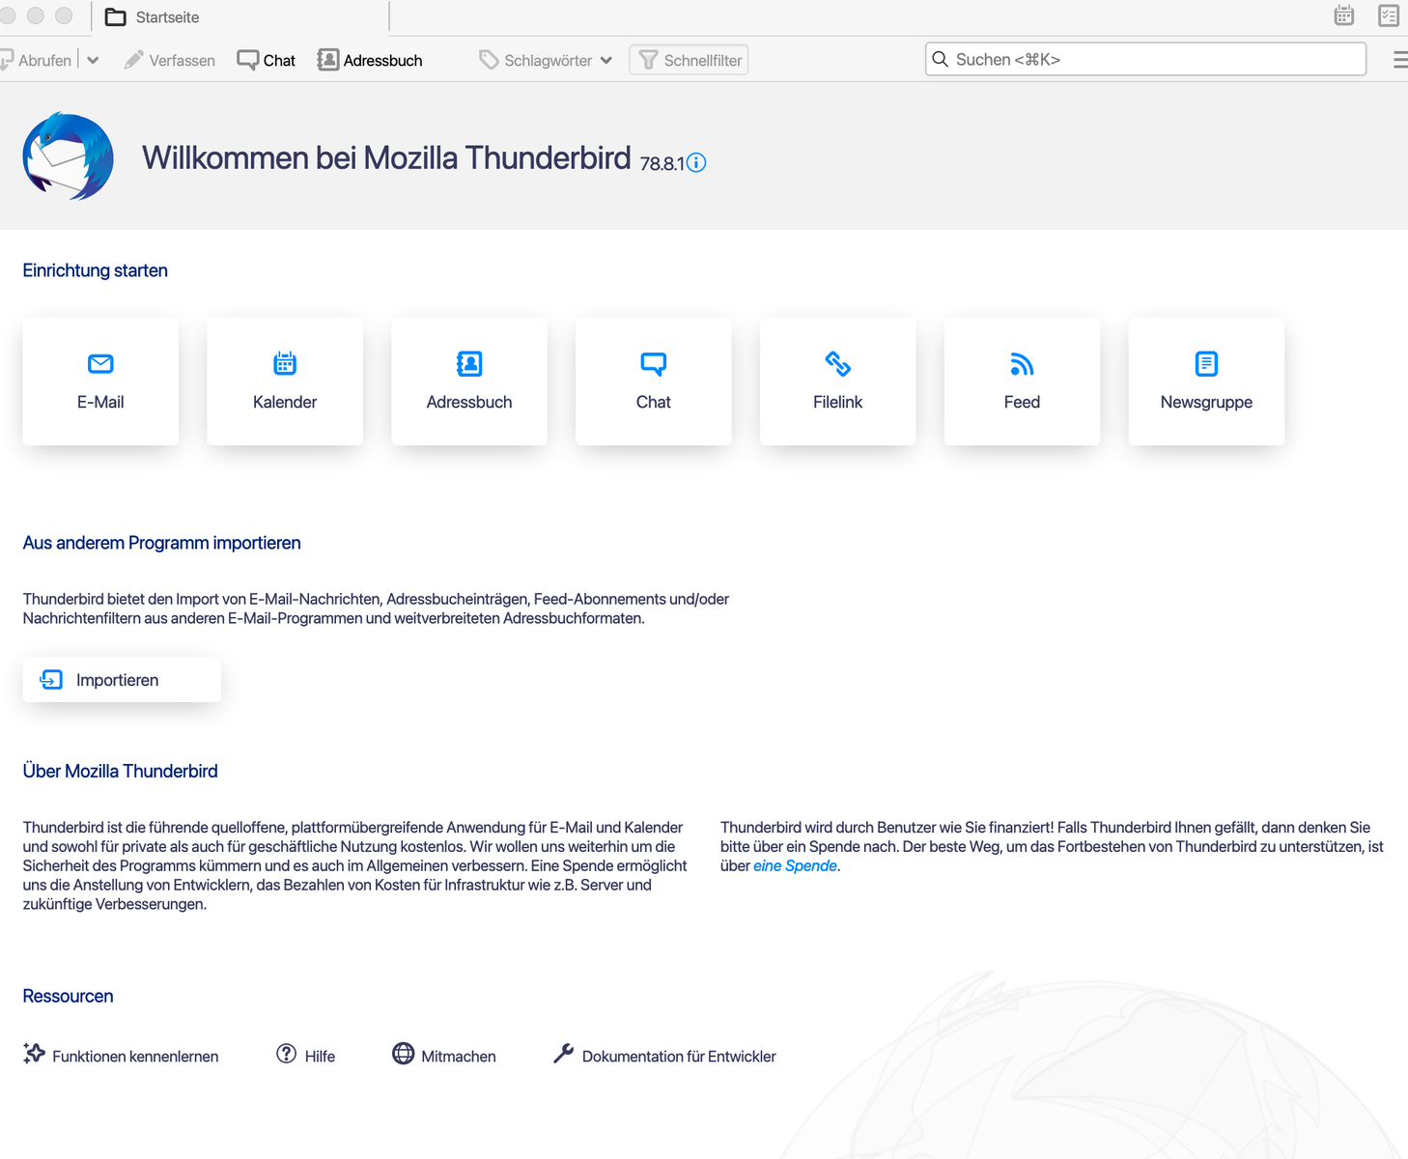Click the funnel icon in Schnellfilter
Viewport: 1408px width, 1159px height.
(648, 60)
